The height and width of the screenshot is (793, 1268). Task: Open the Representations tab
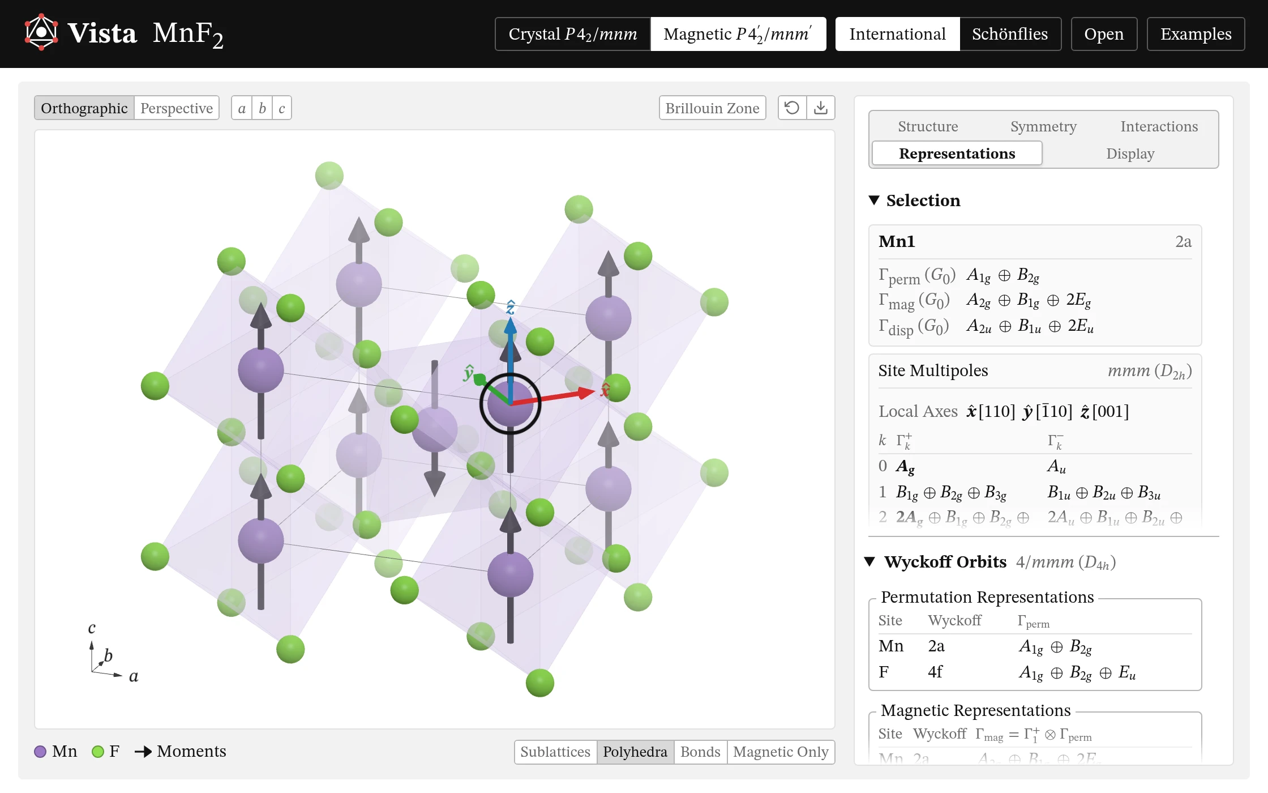[957, 154]
